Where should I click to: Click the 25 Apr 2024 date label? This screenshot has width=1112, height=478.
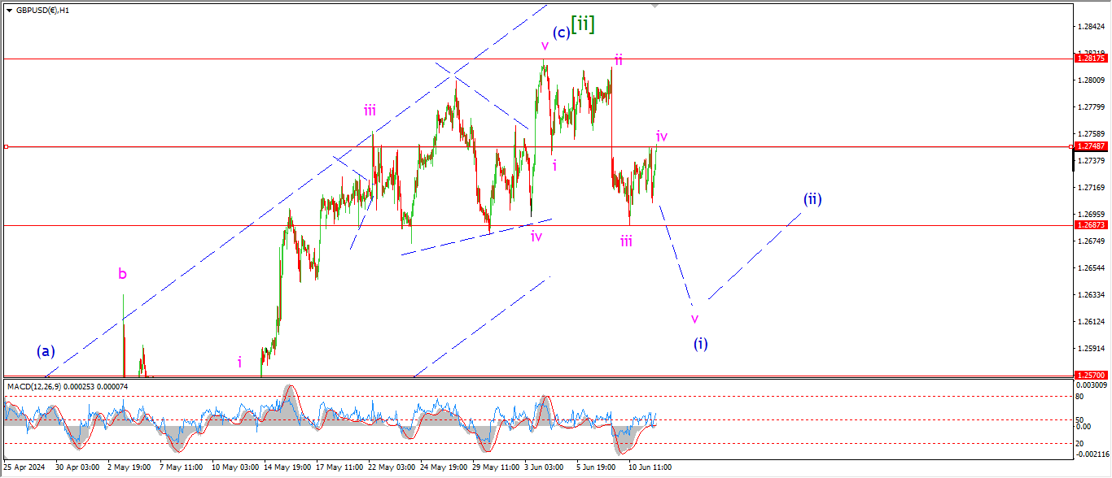click(x=24, y=467)
